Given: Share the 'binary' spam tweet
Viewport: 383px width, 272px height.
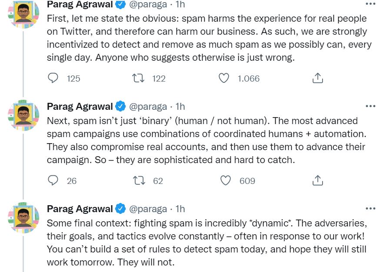Looking at the screenshot, I should coord(317,180).
